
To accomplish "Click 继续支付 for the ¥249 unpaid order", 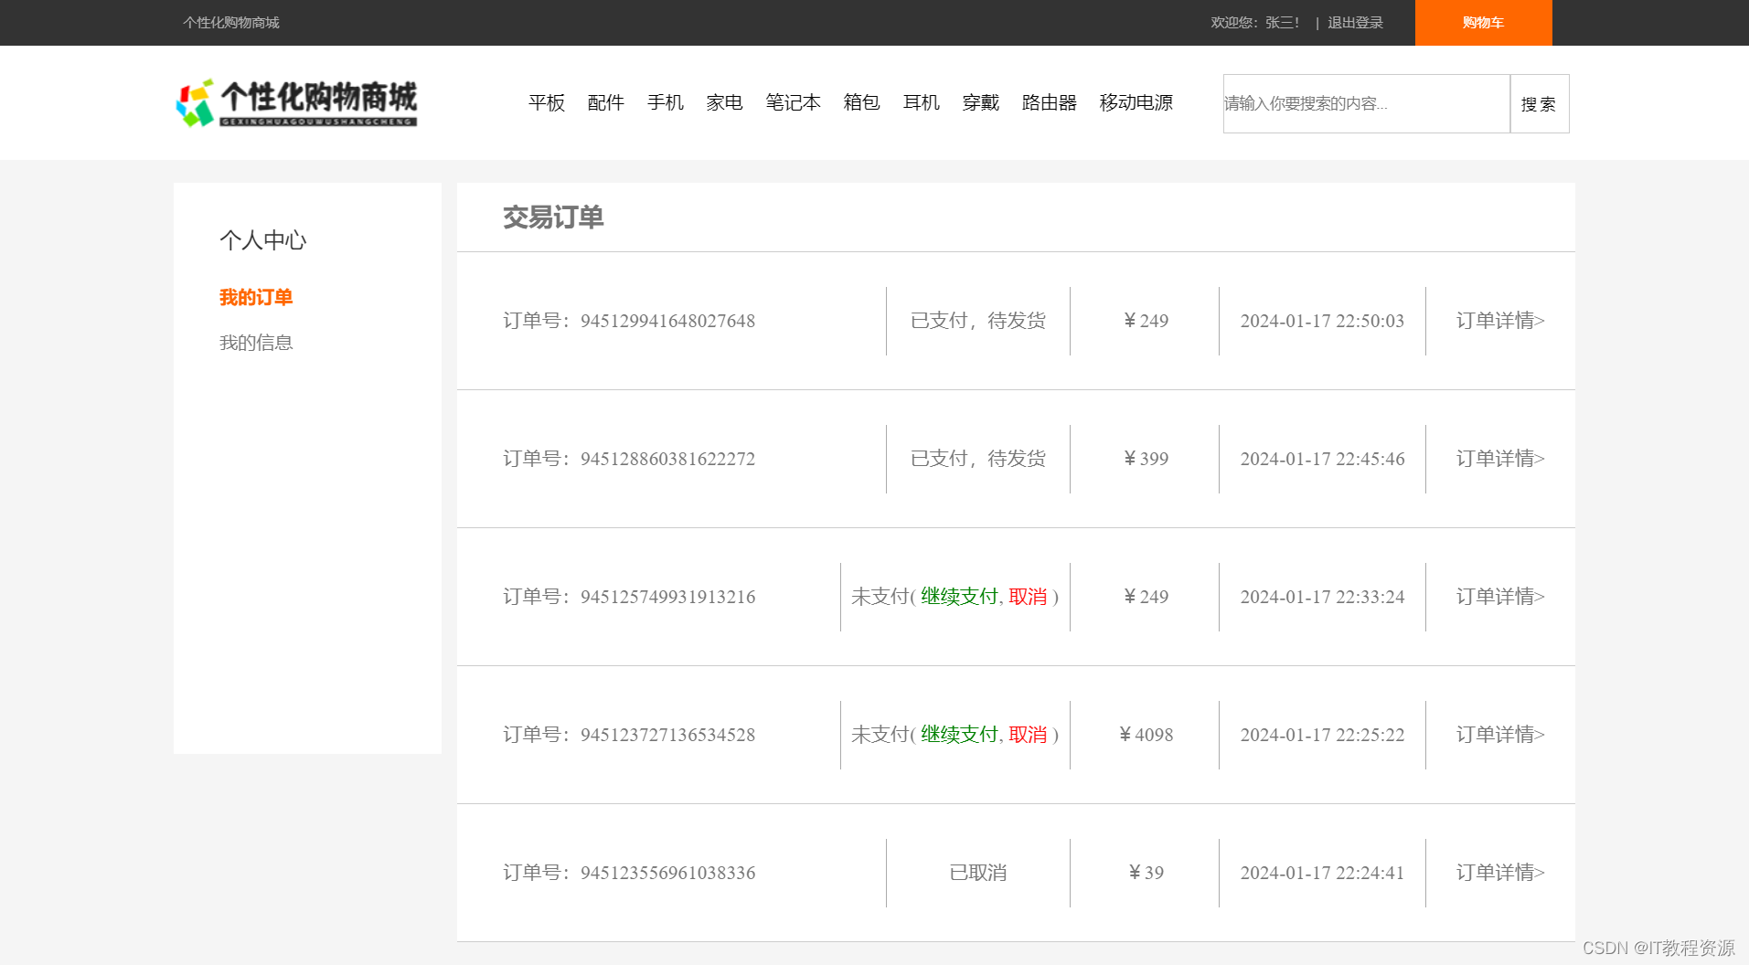I will tap(959, 597).
